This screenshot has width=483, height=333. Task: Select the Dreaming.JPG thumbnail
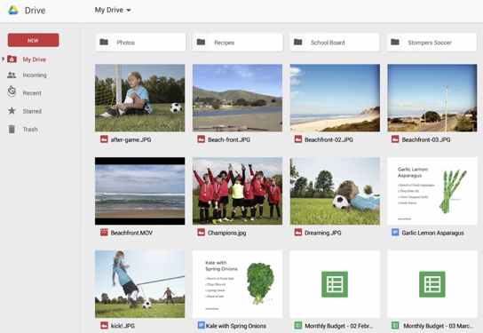(x=335, y=191)
